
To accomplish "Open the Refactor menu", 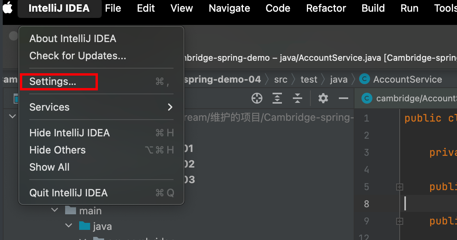I will pyautogui.click(x=326, y=8).
